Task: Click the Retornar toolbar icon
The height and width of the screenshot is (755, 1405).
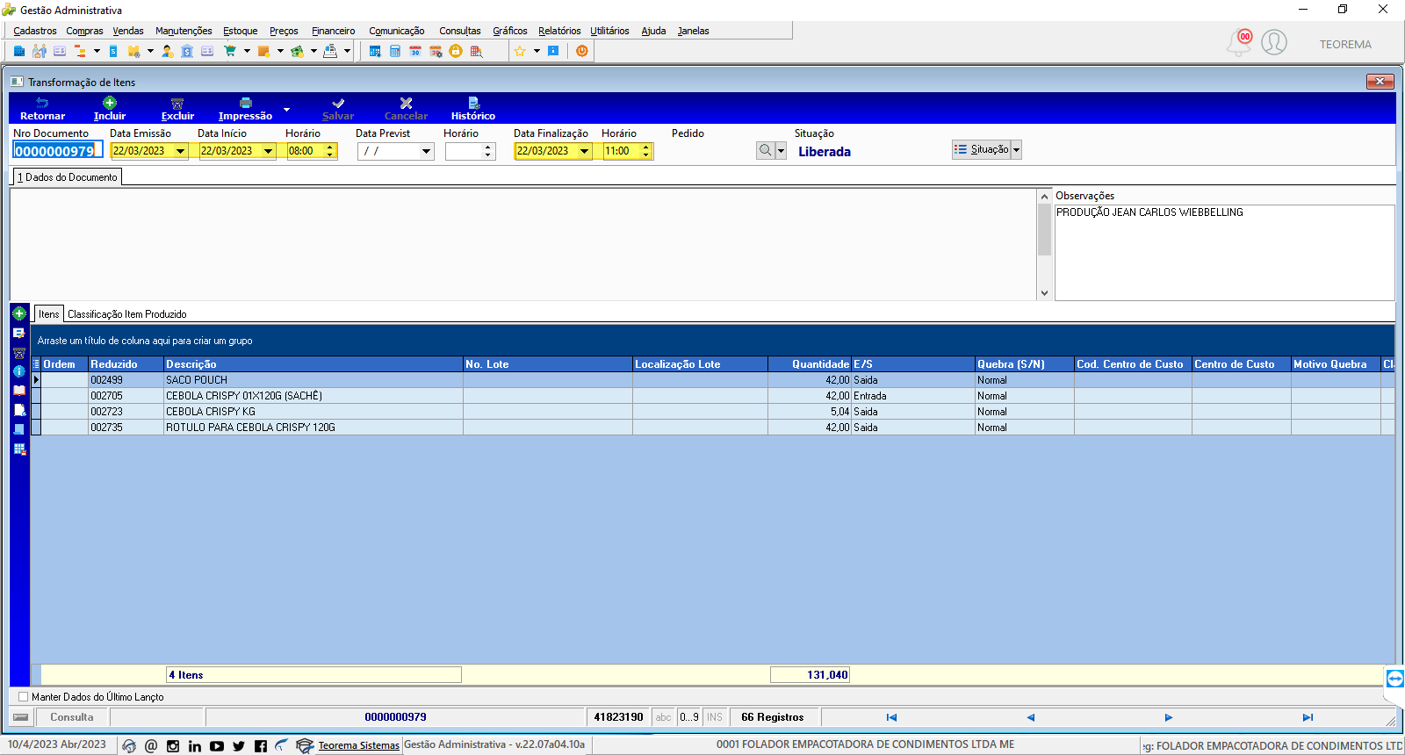Action: coord(42,109)
